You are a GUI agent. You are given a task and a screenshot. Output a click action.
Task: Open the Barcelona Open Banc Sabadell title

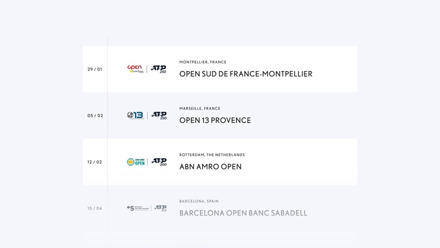coord(243,213)
